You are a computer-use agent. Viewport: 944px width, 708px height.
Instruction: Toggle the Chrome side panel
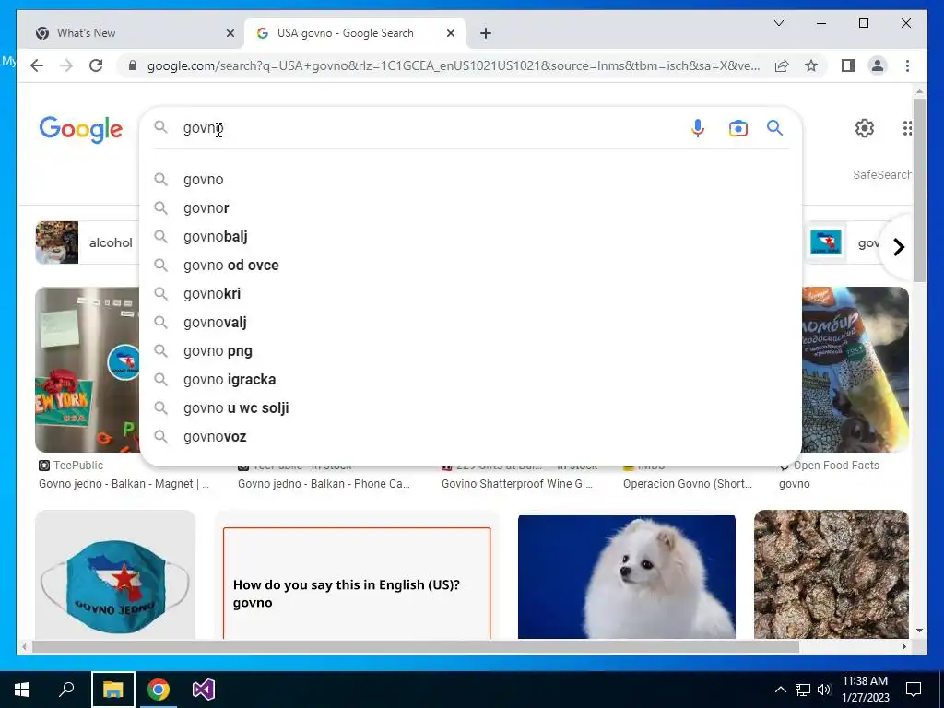(848, 65)
